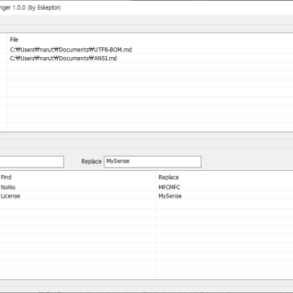
Task: Click first-column cell beside ANSI.md
Action: point(3,59)
